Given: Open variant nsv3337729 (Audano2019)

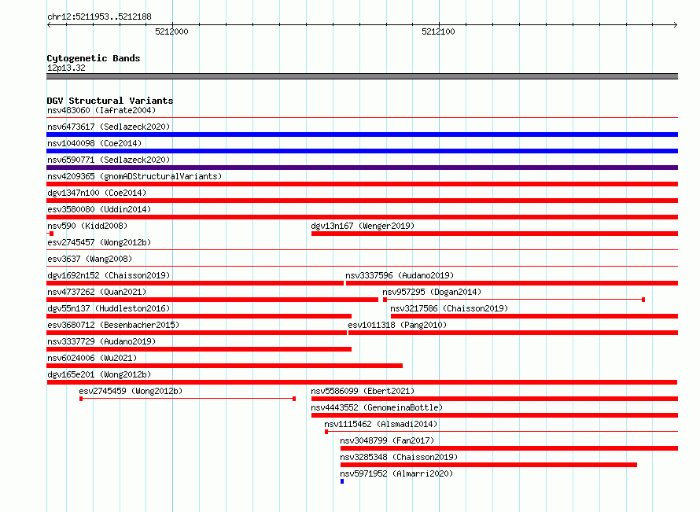Looking at the screenshot, I should pyautogui.click(x=101, y=341).
